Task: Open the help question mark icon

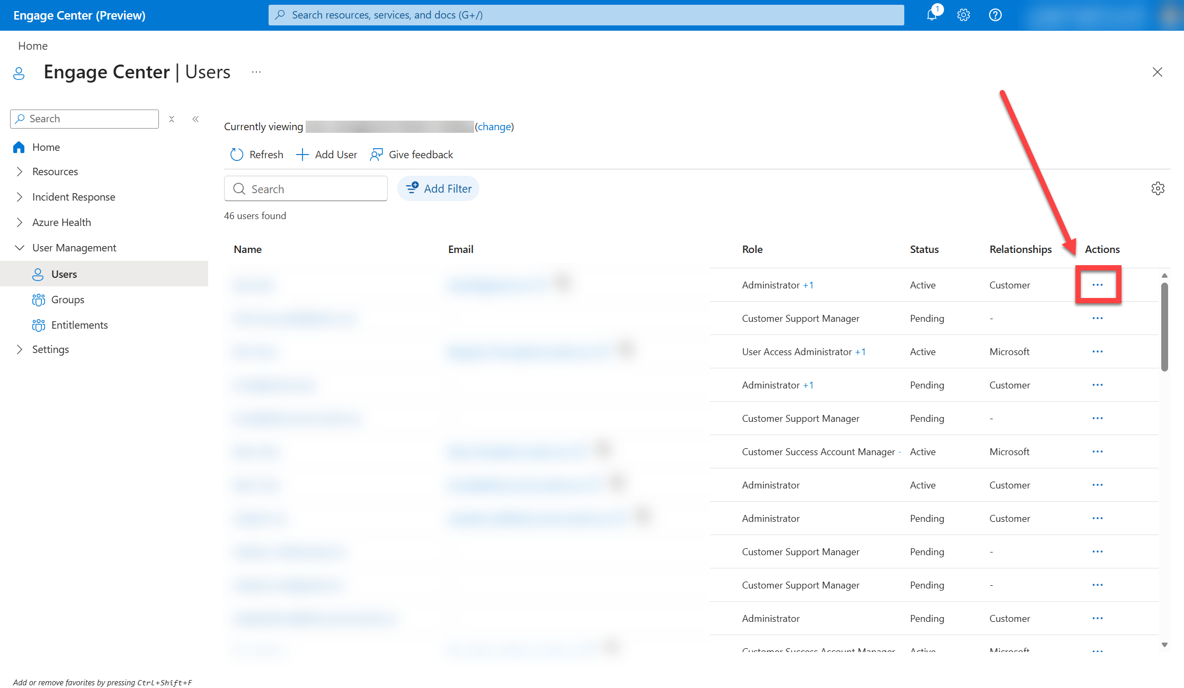Action: [995, 15]
